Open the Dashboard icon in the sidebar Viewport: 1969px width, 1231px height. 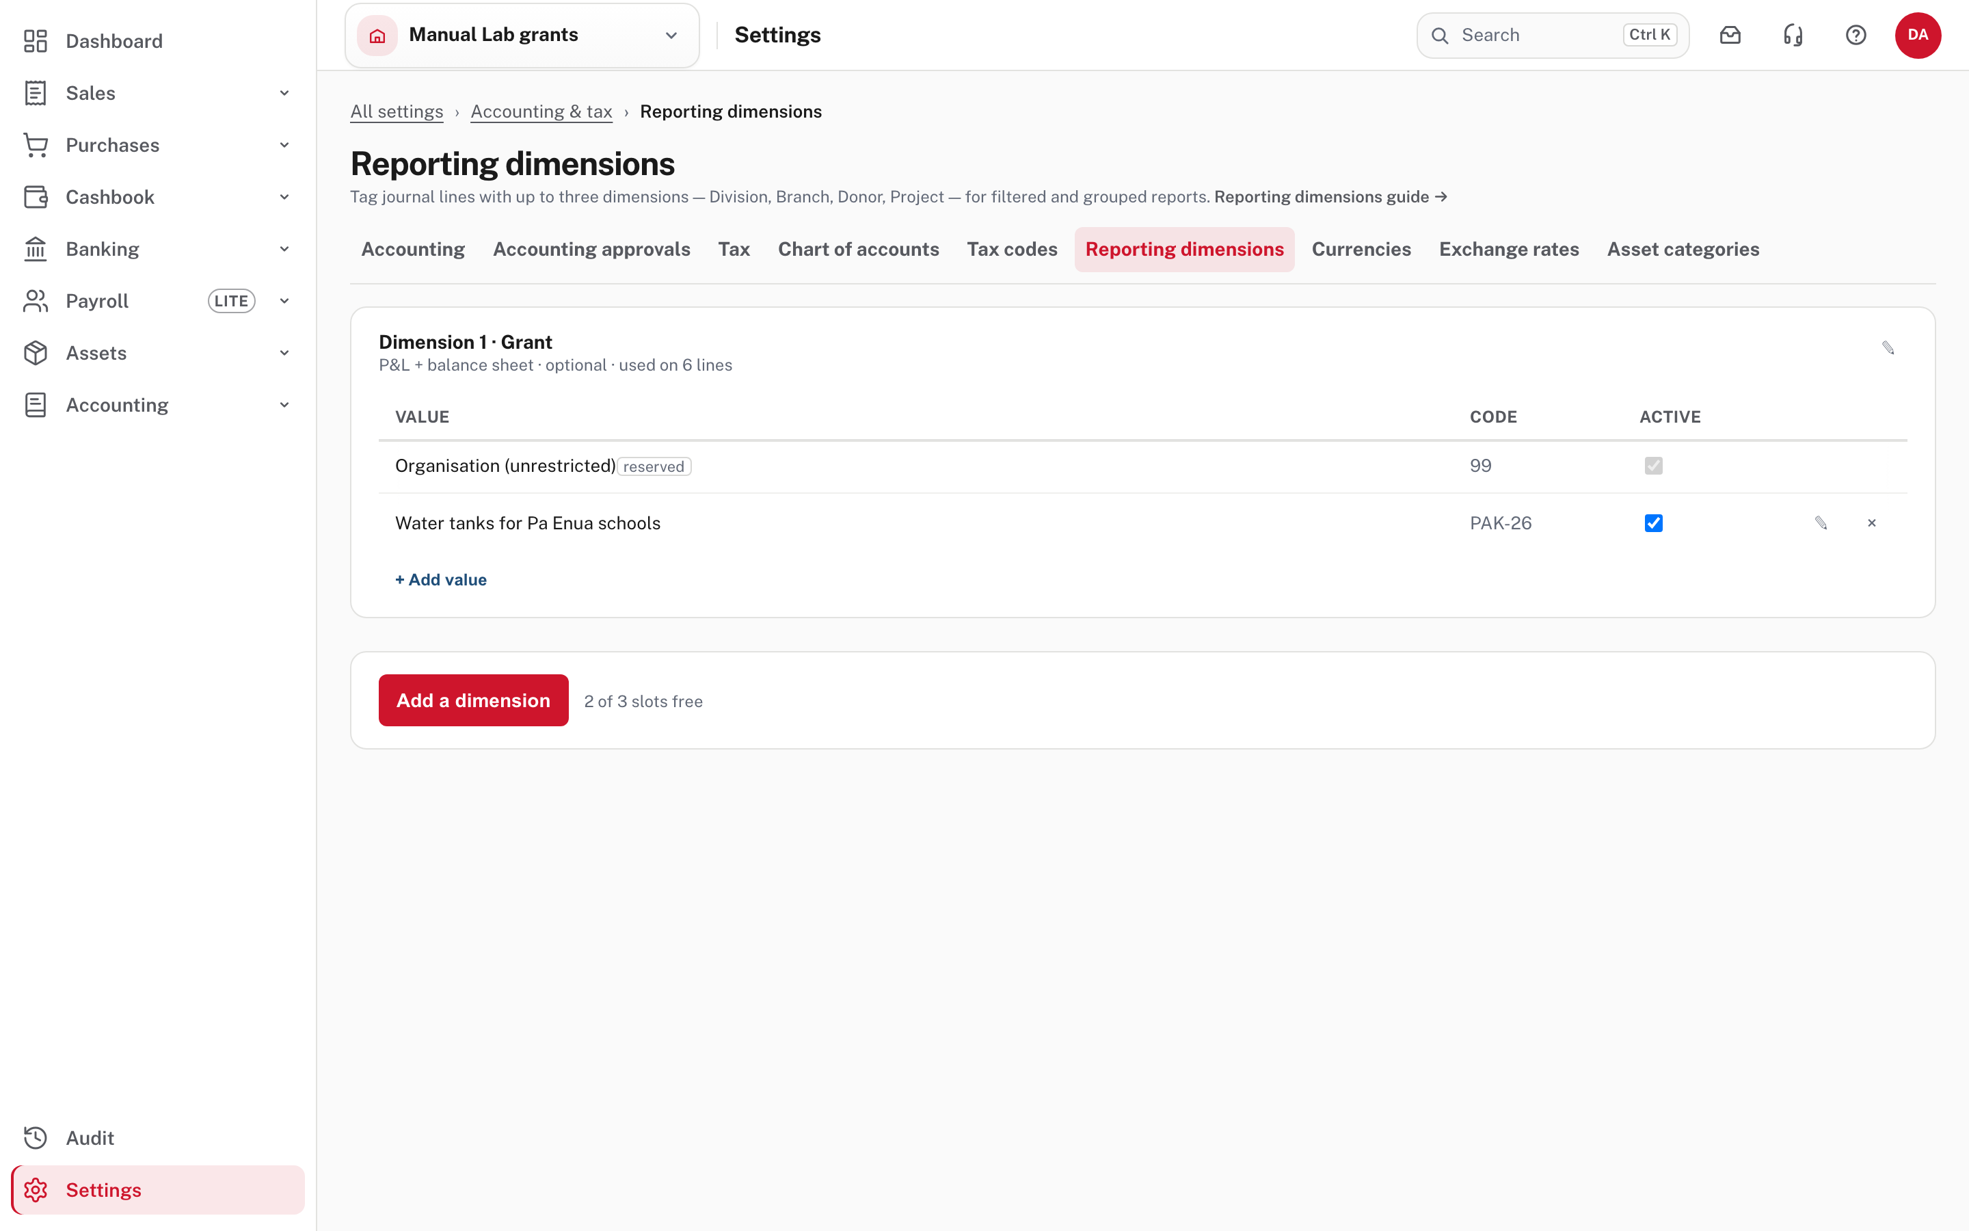[35, 41]
